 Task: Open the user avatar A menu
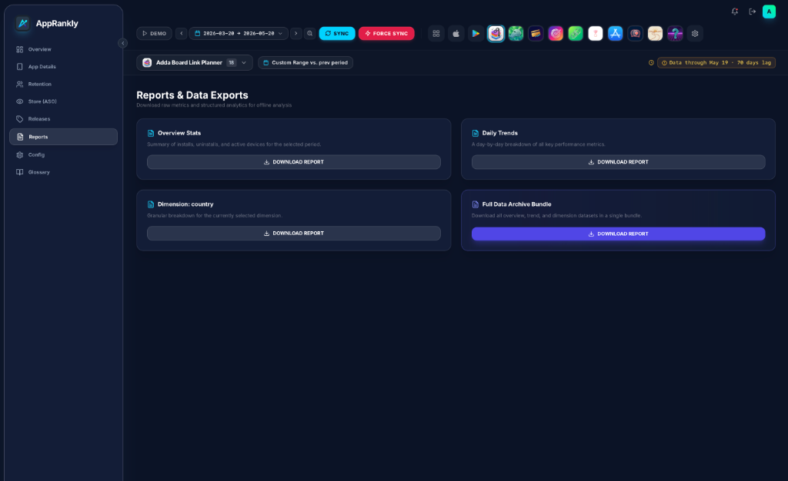tap(769, 12)
